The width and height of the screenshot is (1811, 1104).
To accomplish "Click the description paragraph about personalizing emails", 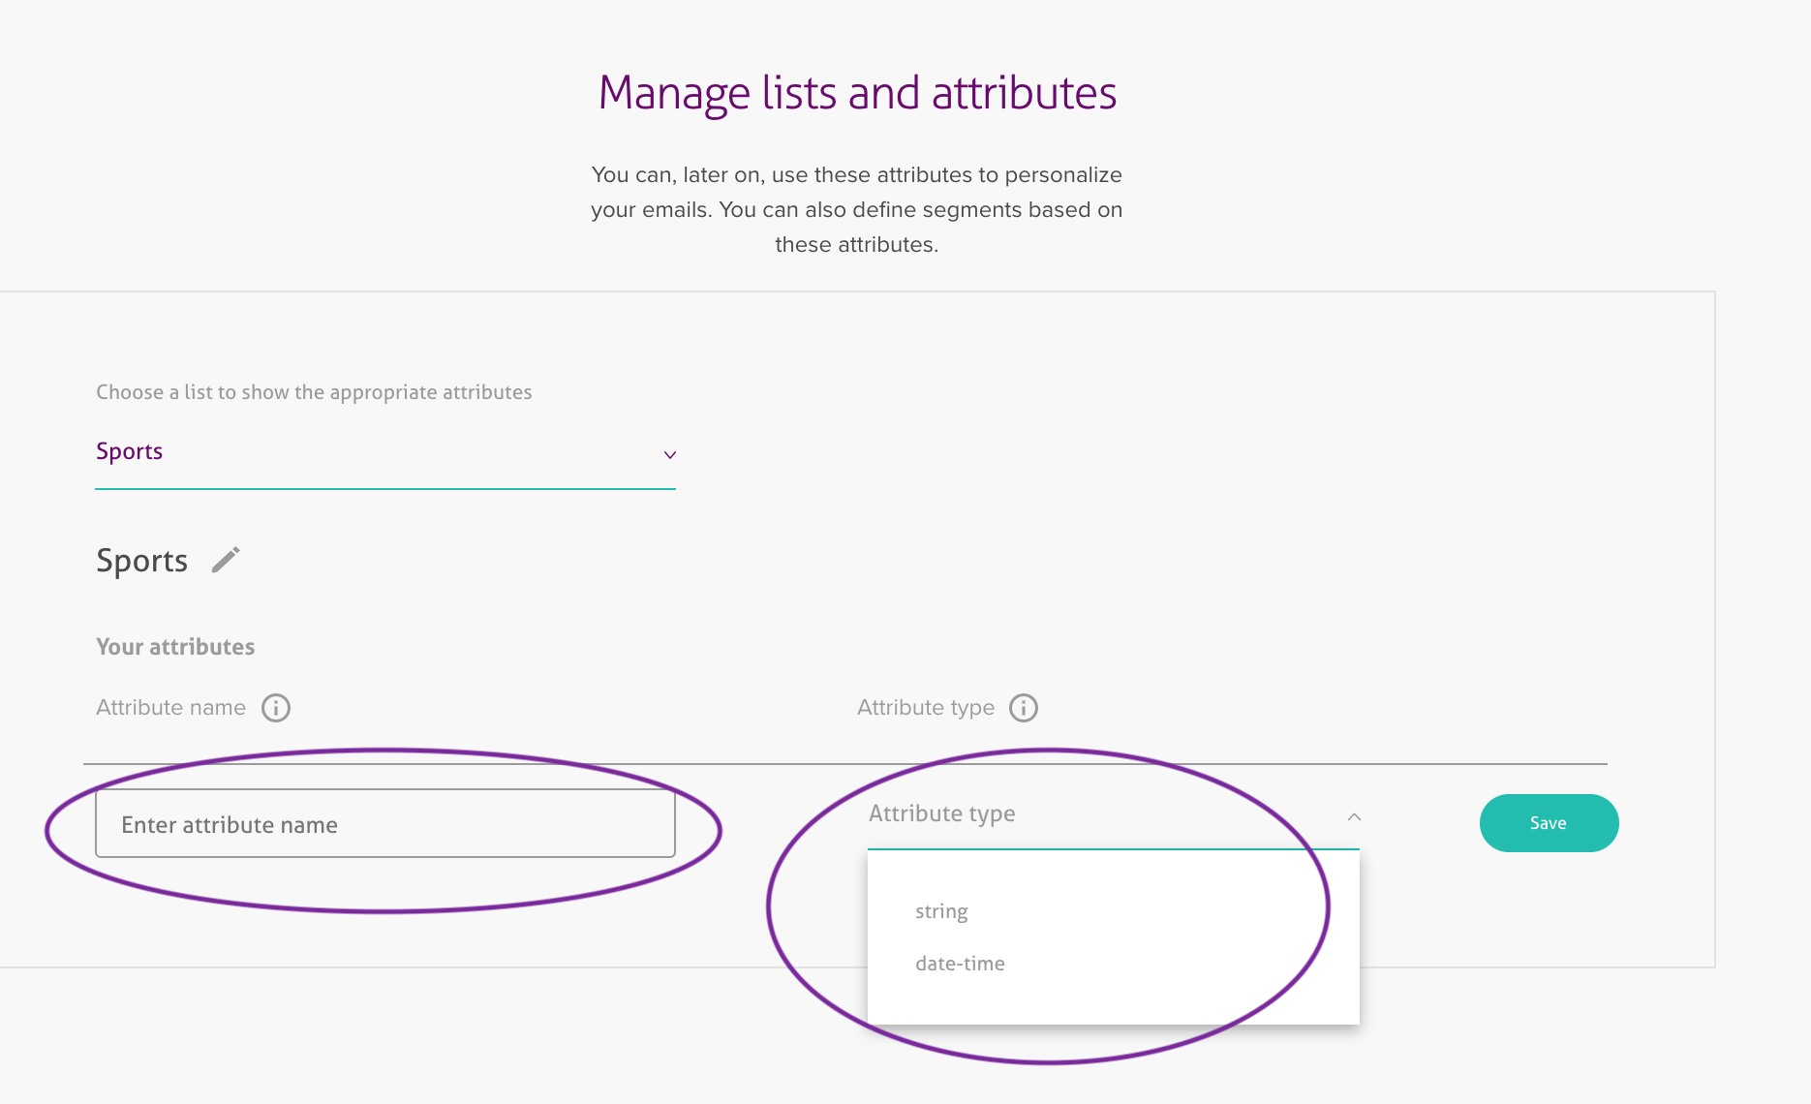I will coord(856,209).
